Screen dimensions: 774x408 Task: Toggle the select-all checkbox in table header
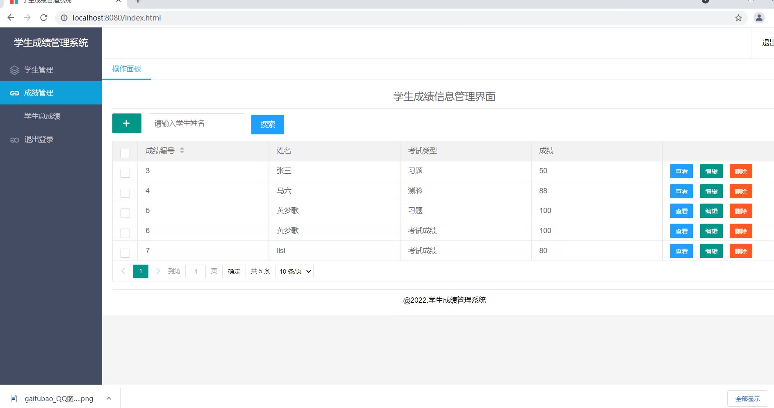click(125, 153)
